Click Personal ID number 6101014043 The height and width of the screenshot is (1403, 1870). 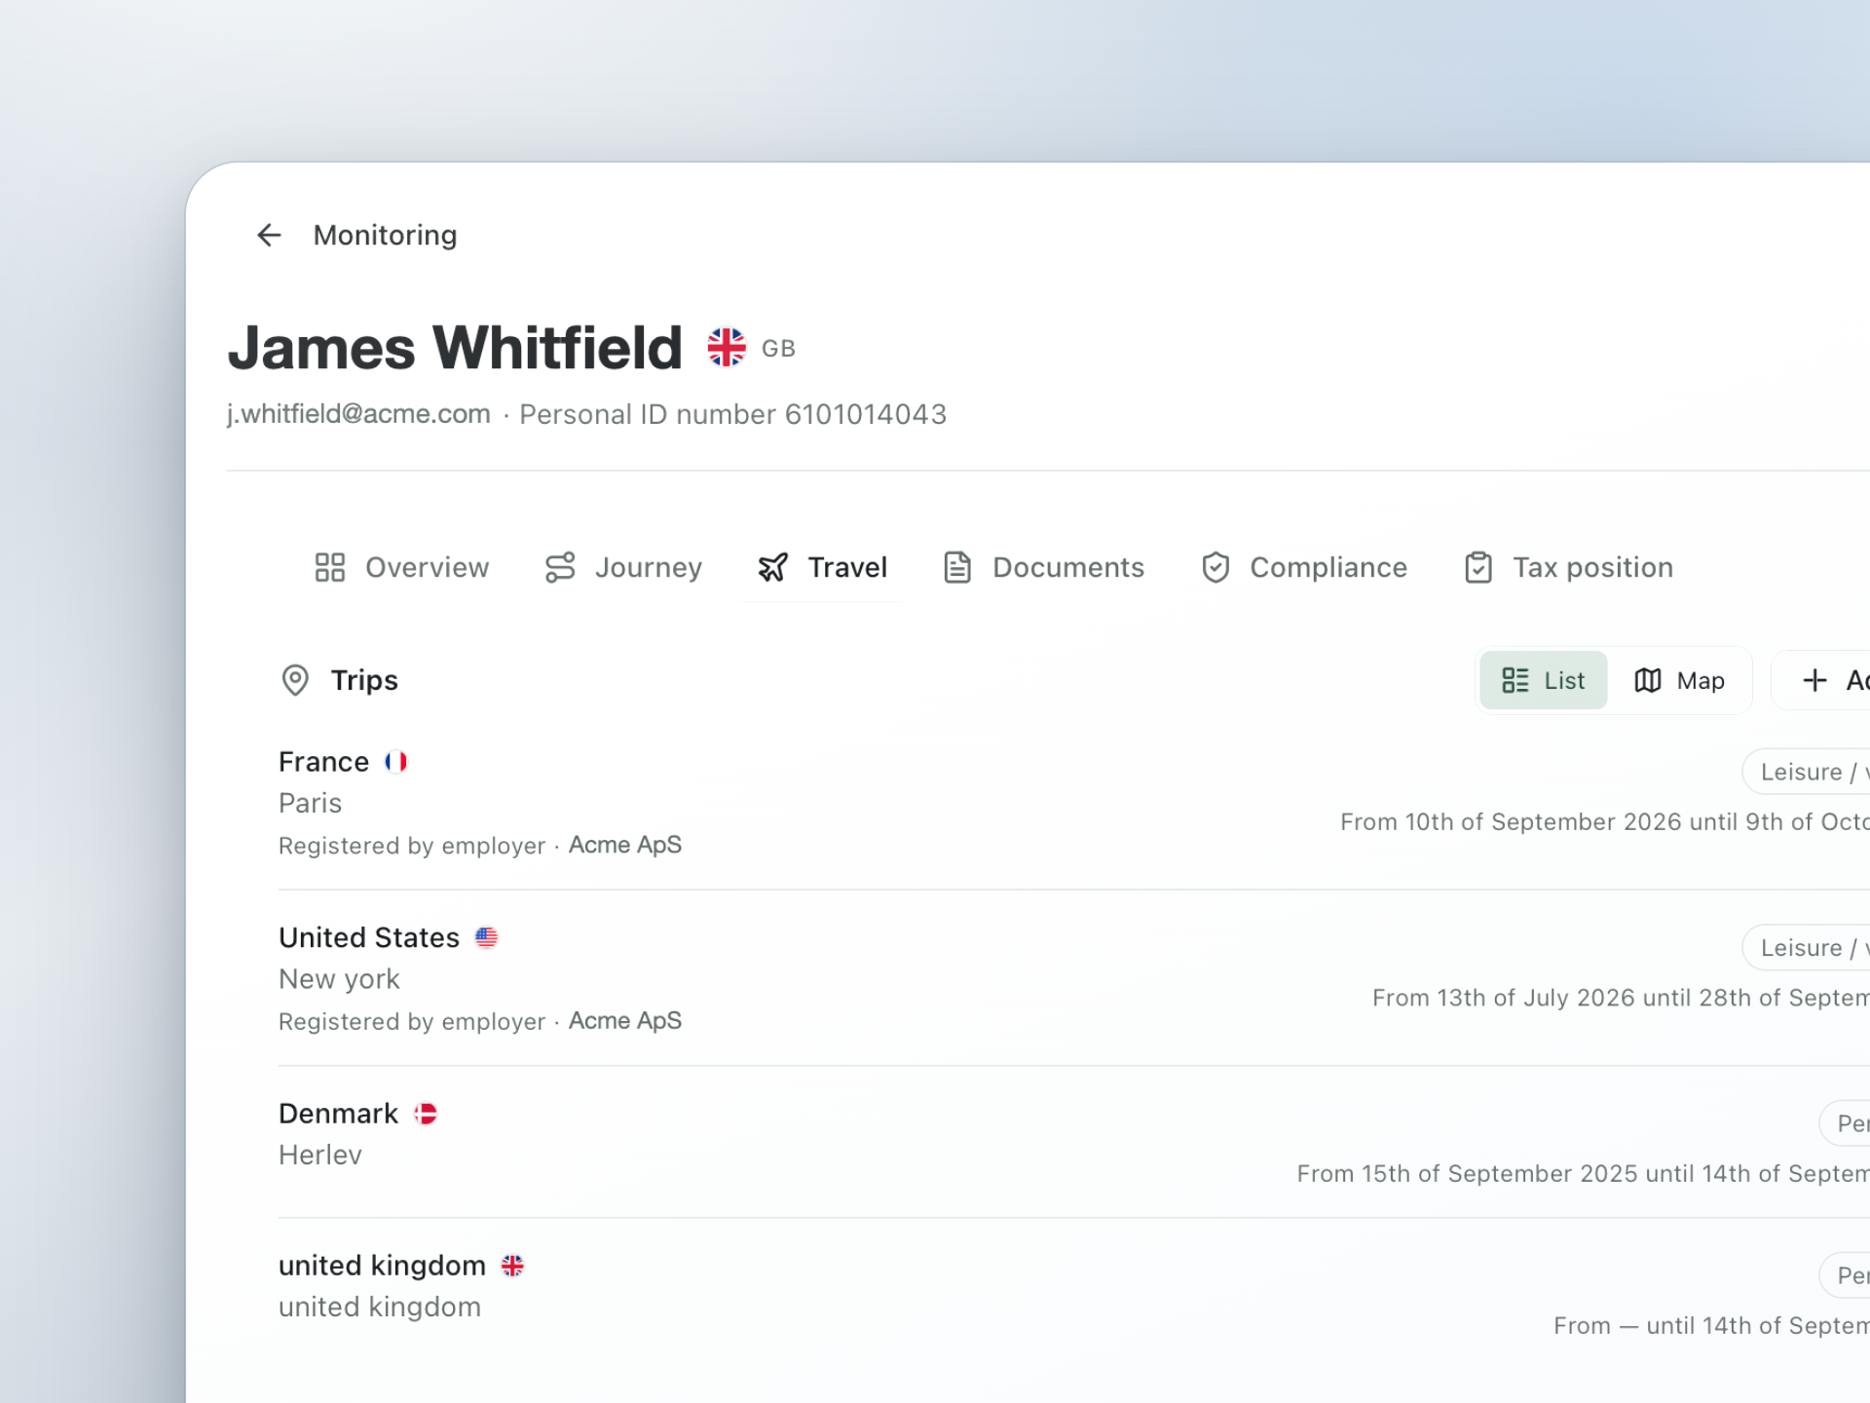tap(732, 414)
